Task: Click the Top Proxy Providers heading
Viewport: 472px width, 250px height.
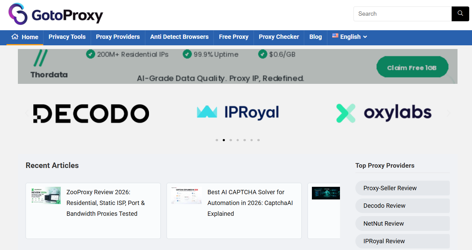Action: [385, 166]
